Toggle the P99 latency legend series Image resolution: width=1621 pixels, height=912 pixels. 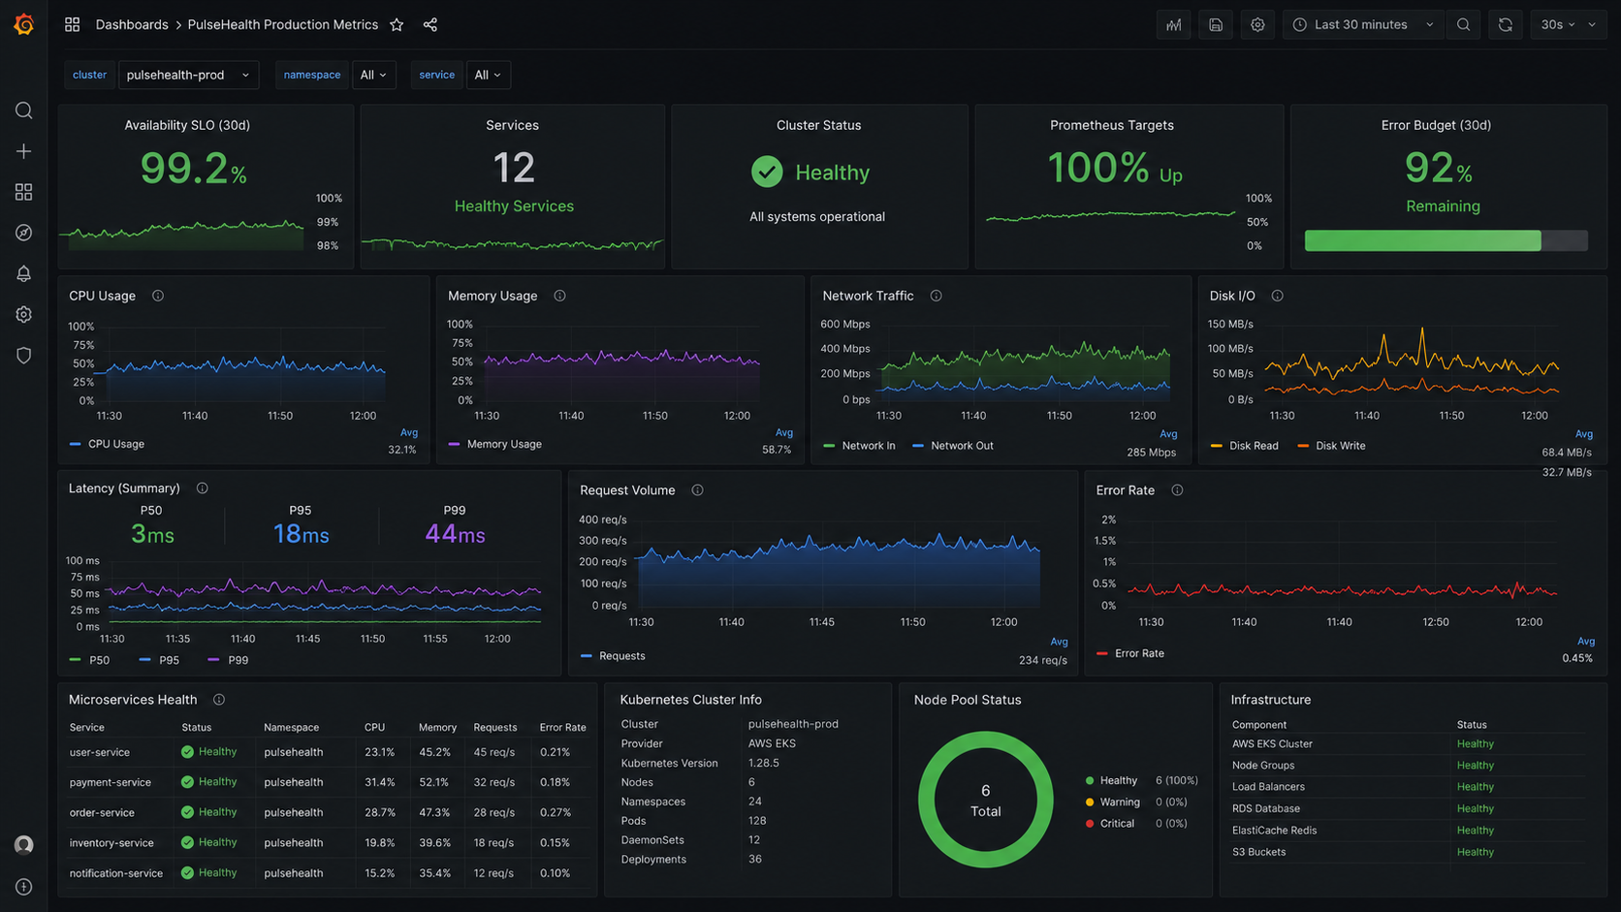[x=229, y=660]
